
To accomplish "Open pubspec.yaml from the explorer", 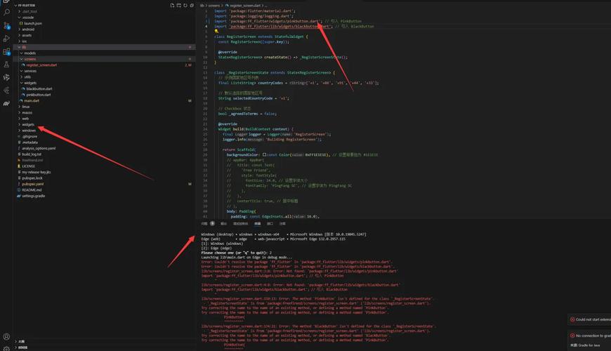I will tap(32, 184).
